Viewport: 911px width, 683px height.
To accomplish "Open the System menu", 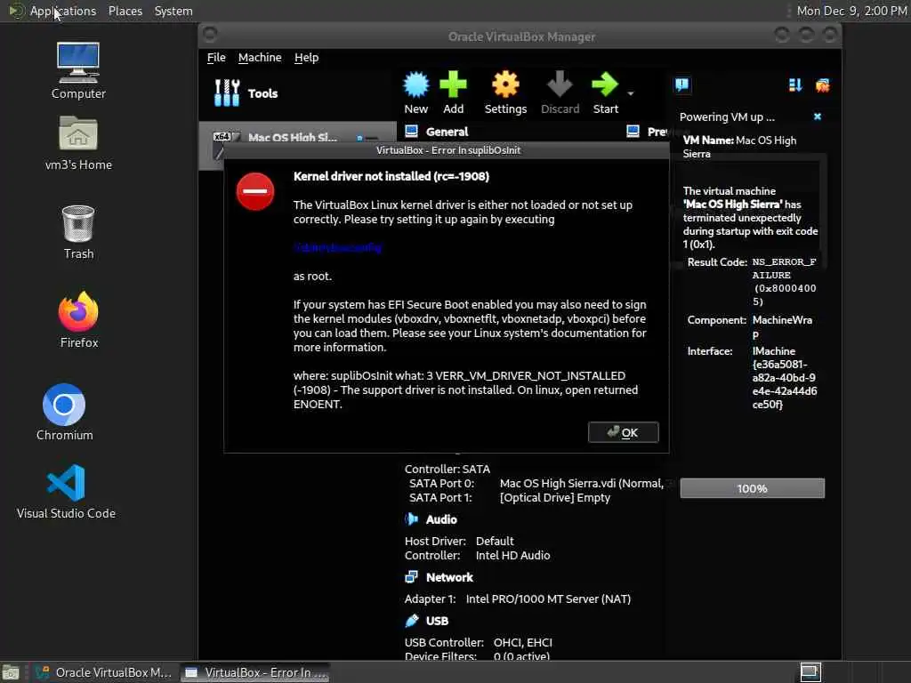I will pos(173,11).
